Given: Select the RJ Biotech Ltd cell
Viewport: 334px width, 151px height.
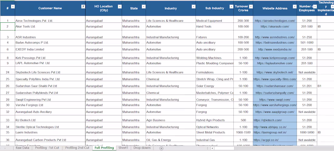Looking at the screenshot, I should (50, 119).
